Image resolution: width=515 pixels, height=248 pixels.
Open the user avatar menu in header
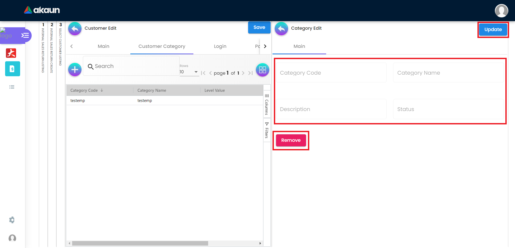click(x=501, y=11)
